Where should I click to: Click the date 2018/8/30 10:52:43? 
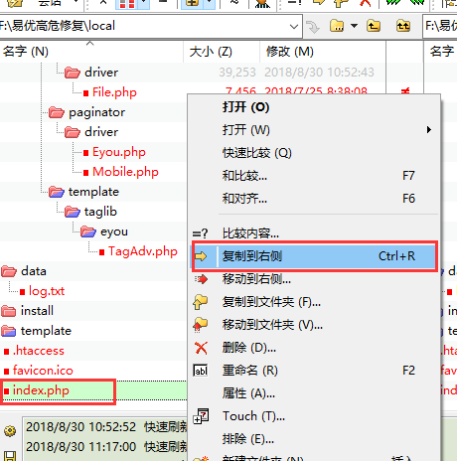click(x=319, y=73)
